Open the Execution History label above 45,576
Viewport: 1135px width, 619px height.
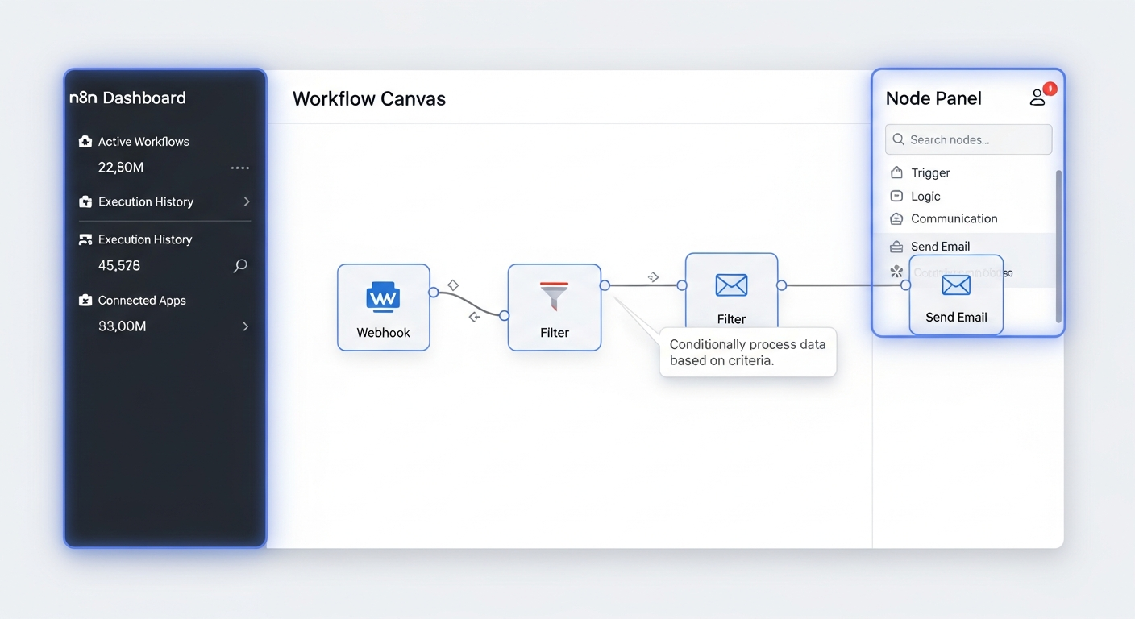coord(145,239)
